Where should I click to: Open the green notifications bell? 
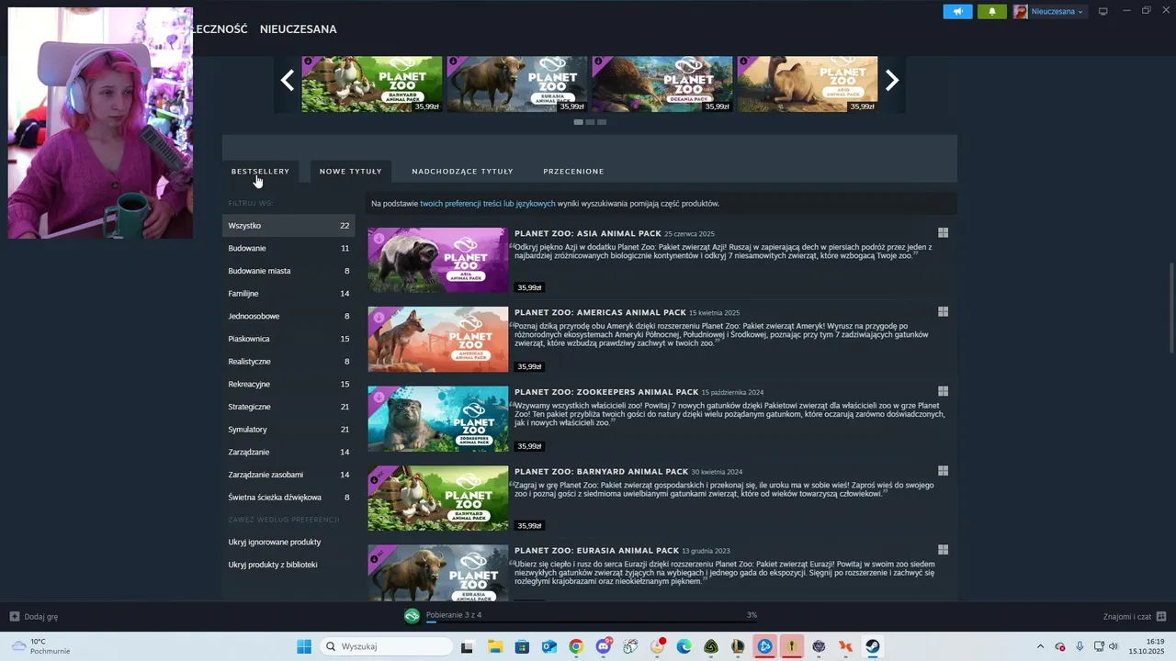[x=991, y=11]
